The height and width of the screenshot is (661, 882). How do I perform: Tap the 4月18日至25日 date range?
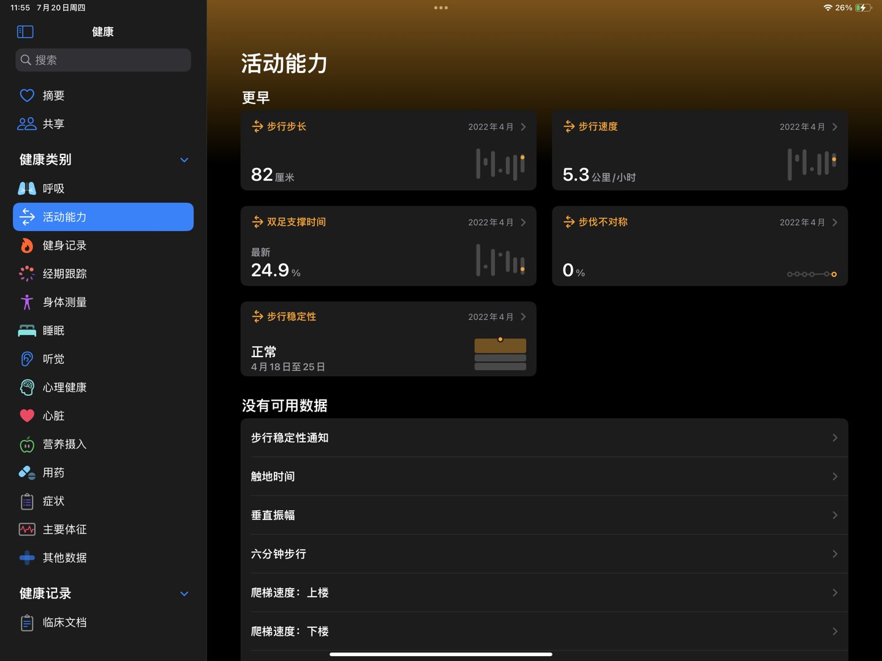[x=288, y=367]
